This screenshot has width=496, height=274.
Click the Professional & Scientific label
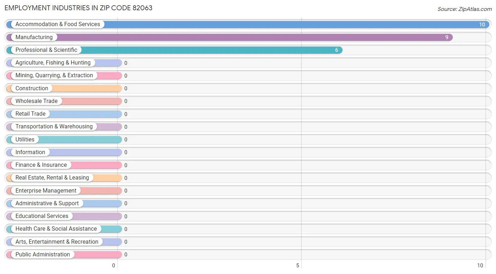click(46, 50)
